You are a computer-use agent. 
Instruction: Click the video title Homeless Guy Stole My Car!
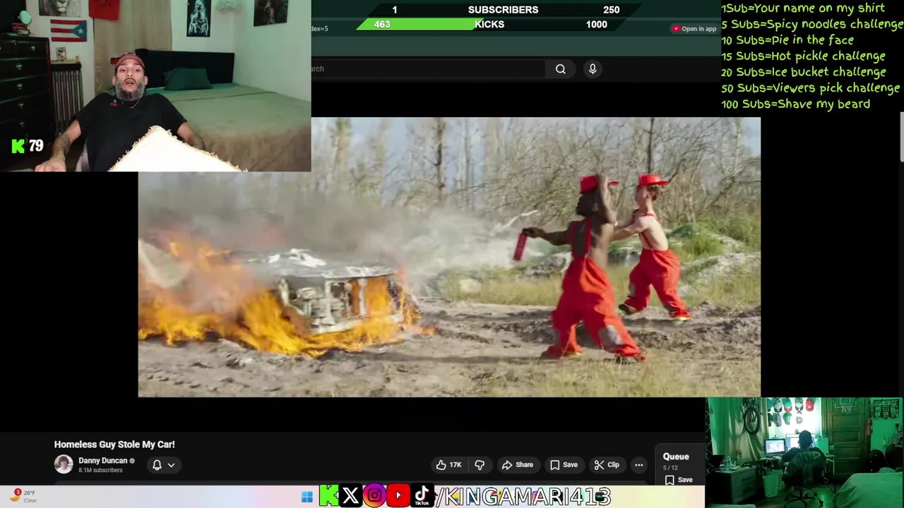coord(114,445)
